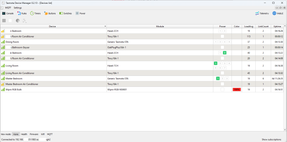Select the Dining Room device name
The image size is (287, 142).
[x=12, y=42]
